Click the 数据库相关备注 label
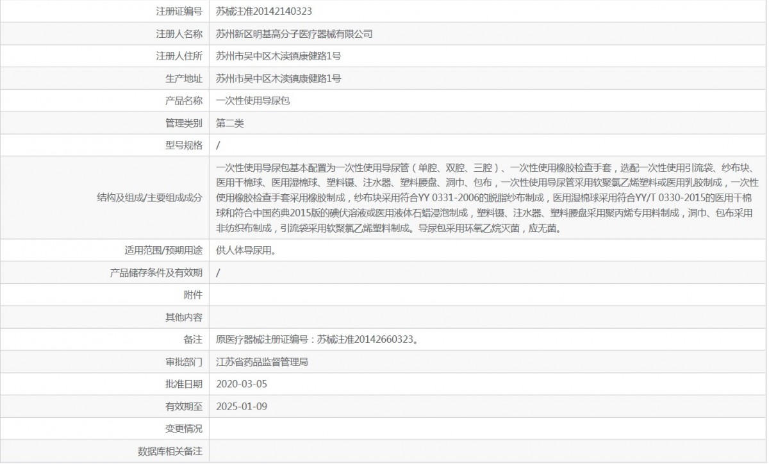This screenshot has height=464, width=769. (170, 451)
